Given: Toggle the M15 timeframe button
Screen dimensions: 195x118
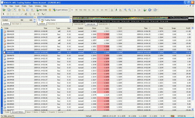Looking at the screenshot, I should pyautogui.click(x=80, y=10).
